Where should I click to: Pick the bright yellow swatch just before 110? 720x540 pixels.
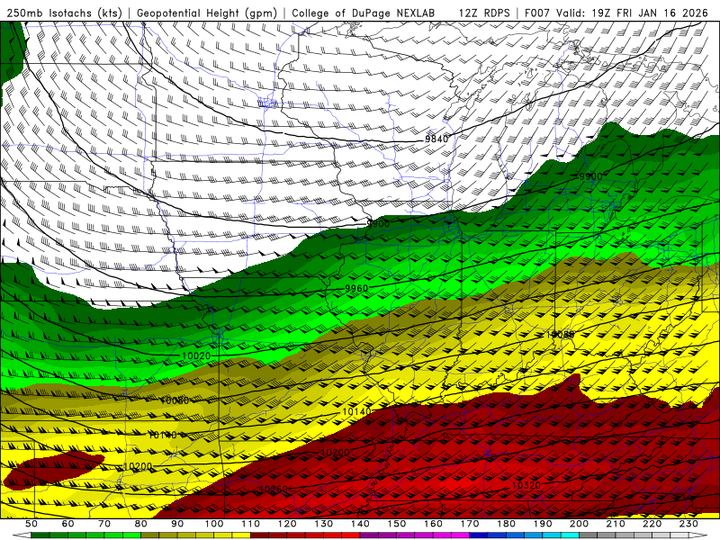241,535
